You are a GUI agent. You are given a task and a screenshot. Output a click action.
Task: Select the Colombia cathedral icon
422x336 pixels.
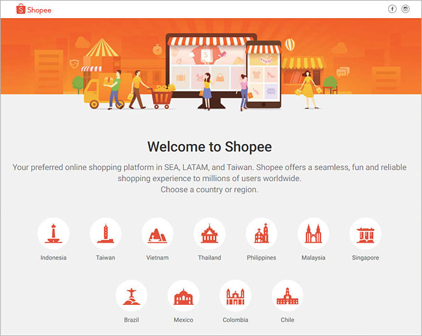235,296
